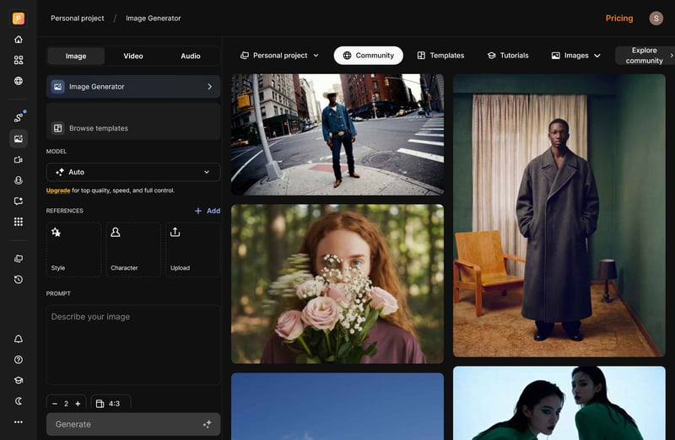This screenshot has width=675, height=440.
Task: Go to Home in the sidebar
Action: coord(19,40)
